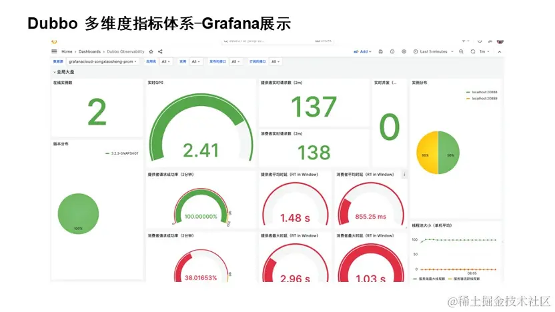
Task: Click the 提供者最大时延 panel title
Action: coord(290,235)
